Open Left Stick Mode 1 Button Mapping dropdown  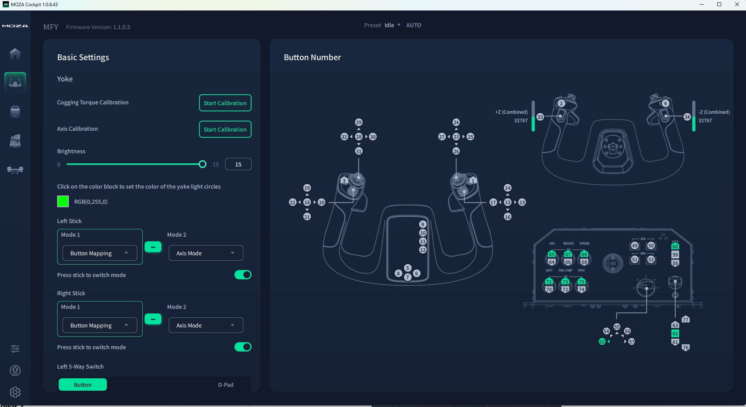coord(100,253)
